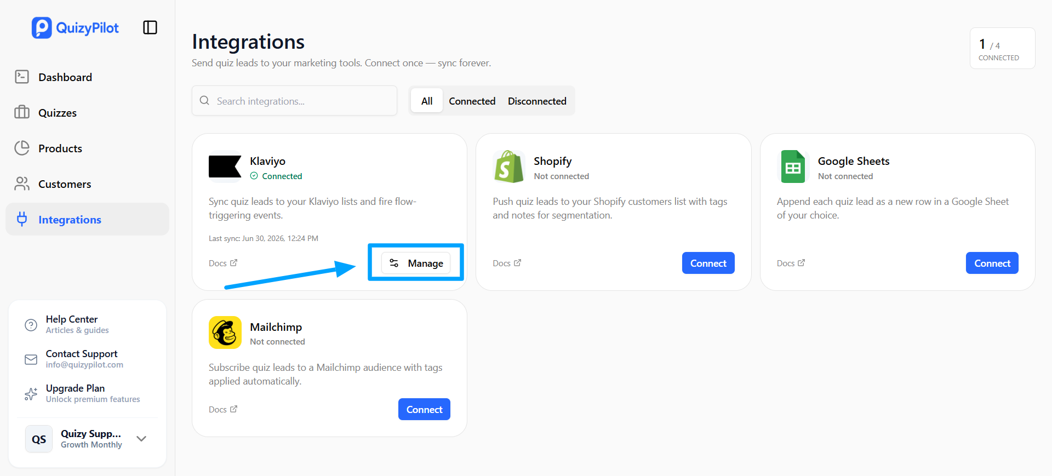Expand the account menu chevron
This screenshot has width=1052, height=476.
(x=141, y=439)
